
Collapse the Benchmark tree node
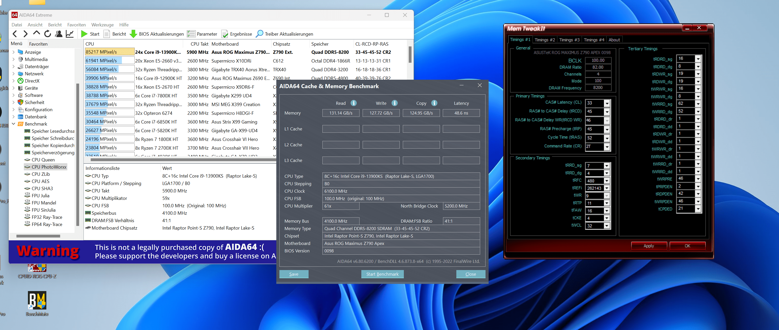click(x=13, y=124)
